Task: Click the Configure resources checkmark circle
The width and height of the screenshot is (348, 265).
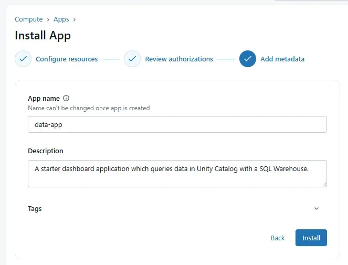Action: tap(23, 59)
